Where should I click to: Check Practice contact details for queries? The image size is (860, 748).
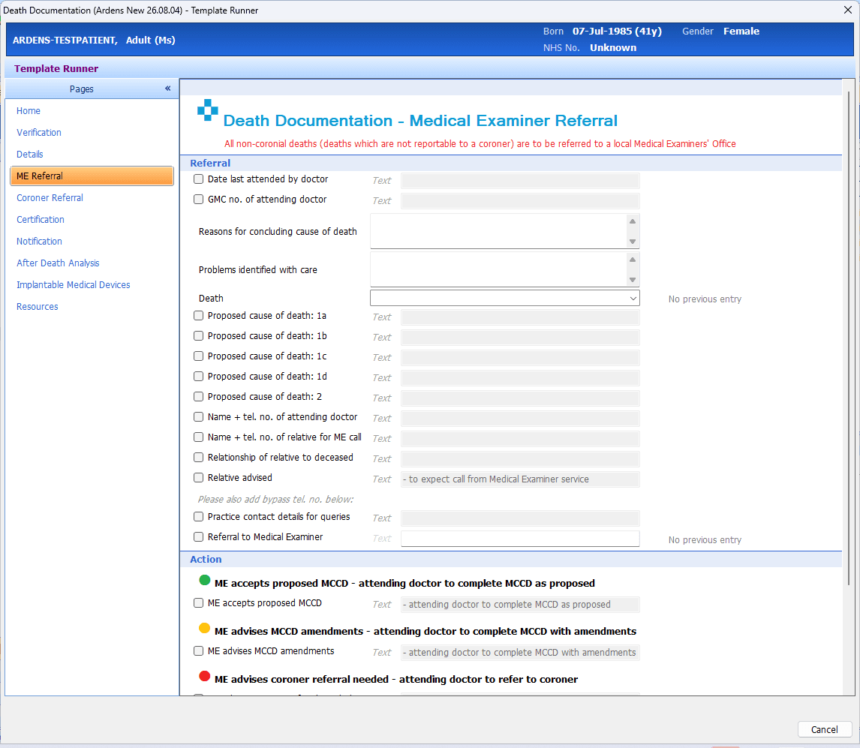click(x=199, y=517)
